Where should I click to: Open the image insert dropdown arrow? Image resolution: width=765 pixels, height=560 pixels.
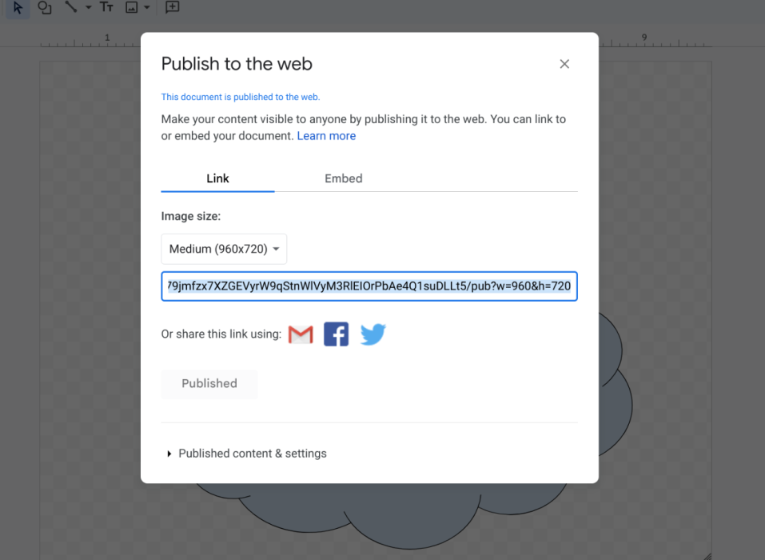(x=146, y=9)
